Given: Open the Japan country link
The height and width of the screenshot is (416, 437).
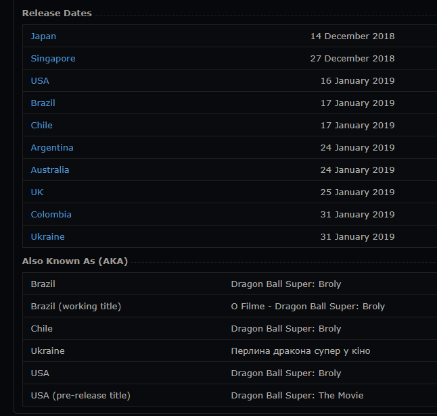Looking at the screenshot, I should tap(43, 36).
